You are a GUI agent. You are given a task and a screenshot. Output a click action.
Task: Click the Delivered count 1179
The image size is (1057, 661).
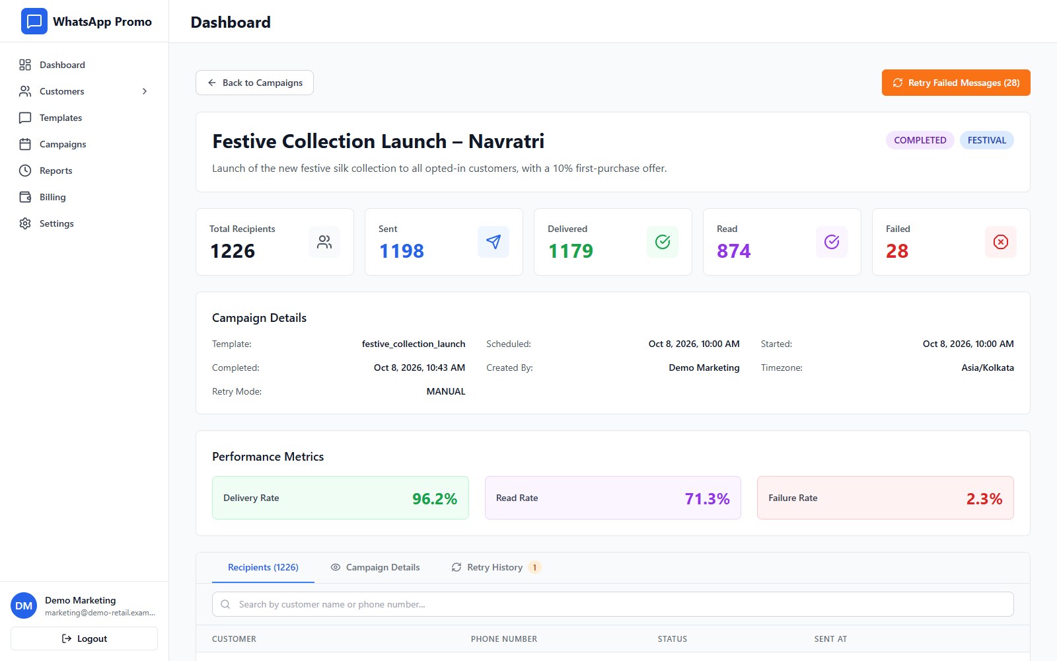click(x=571, y=251)
